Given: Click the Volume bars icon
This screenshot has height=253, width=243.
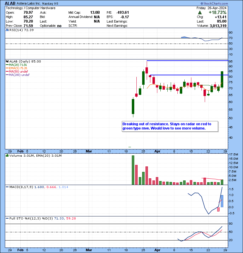Looking at the screenshot, I should 7,155.
